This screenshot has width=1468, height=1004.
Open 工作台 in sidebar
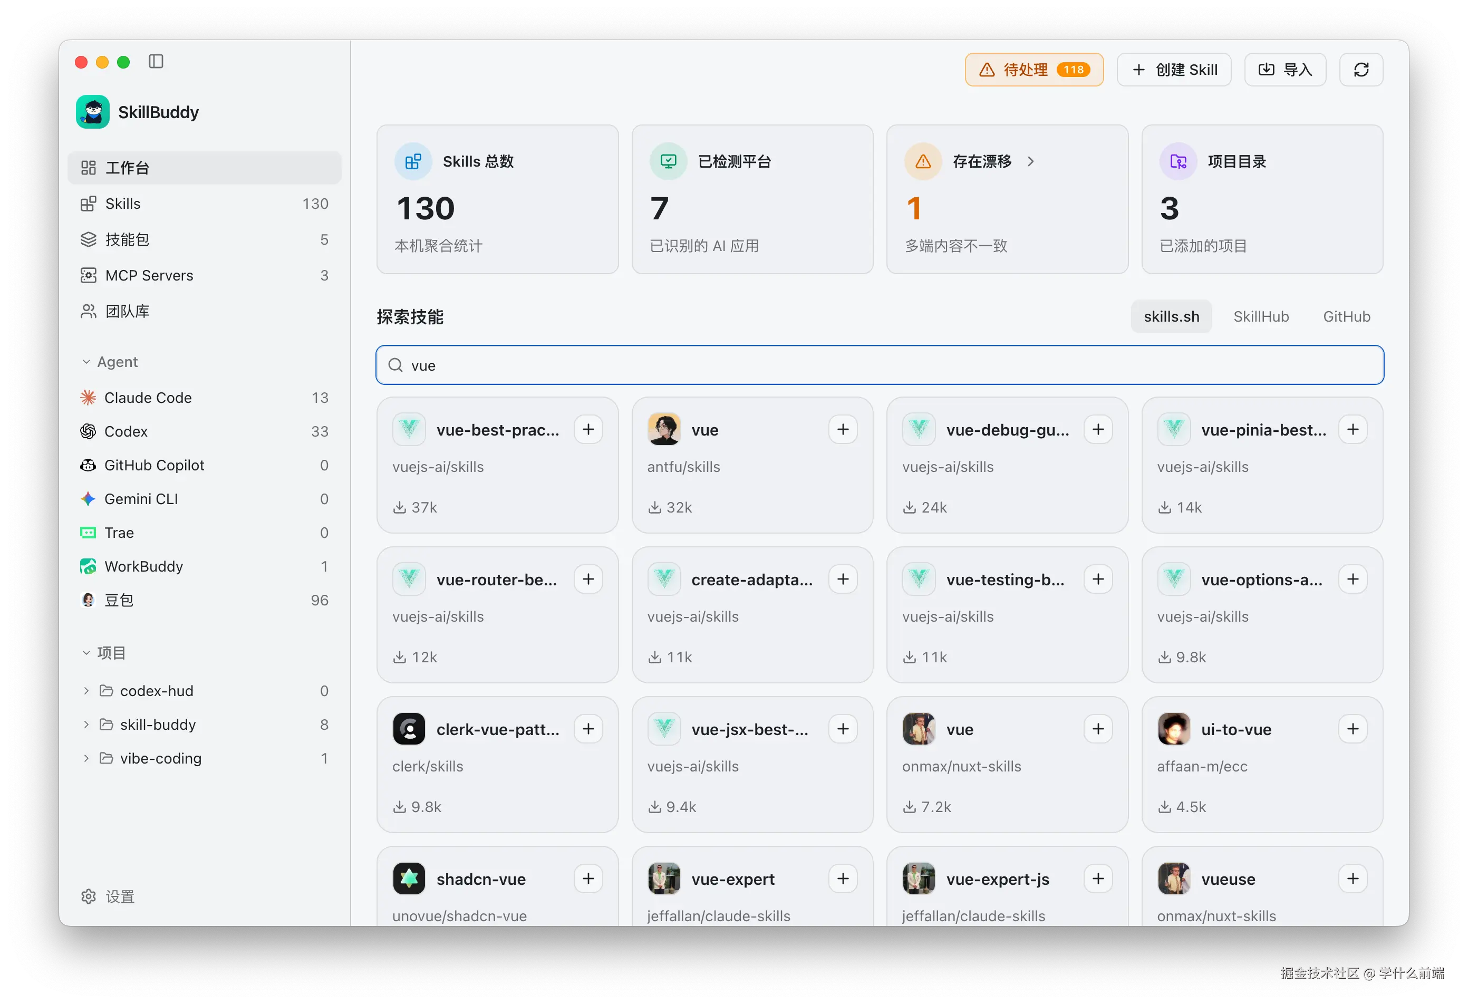click(204, 168)
